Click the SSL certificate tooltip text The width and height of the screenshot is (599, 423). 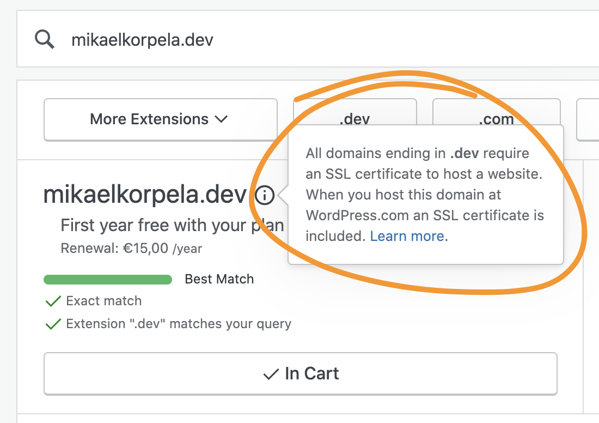pos(425,195)
